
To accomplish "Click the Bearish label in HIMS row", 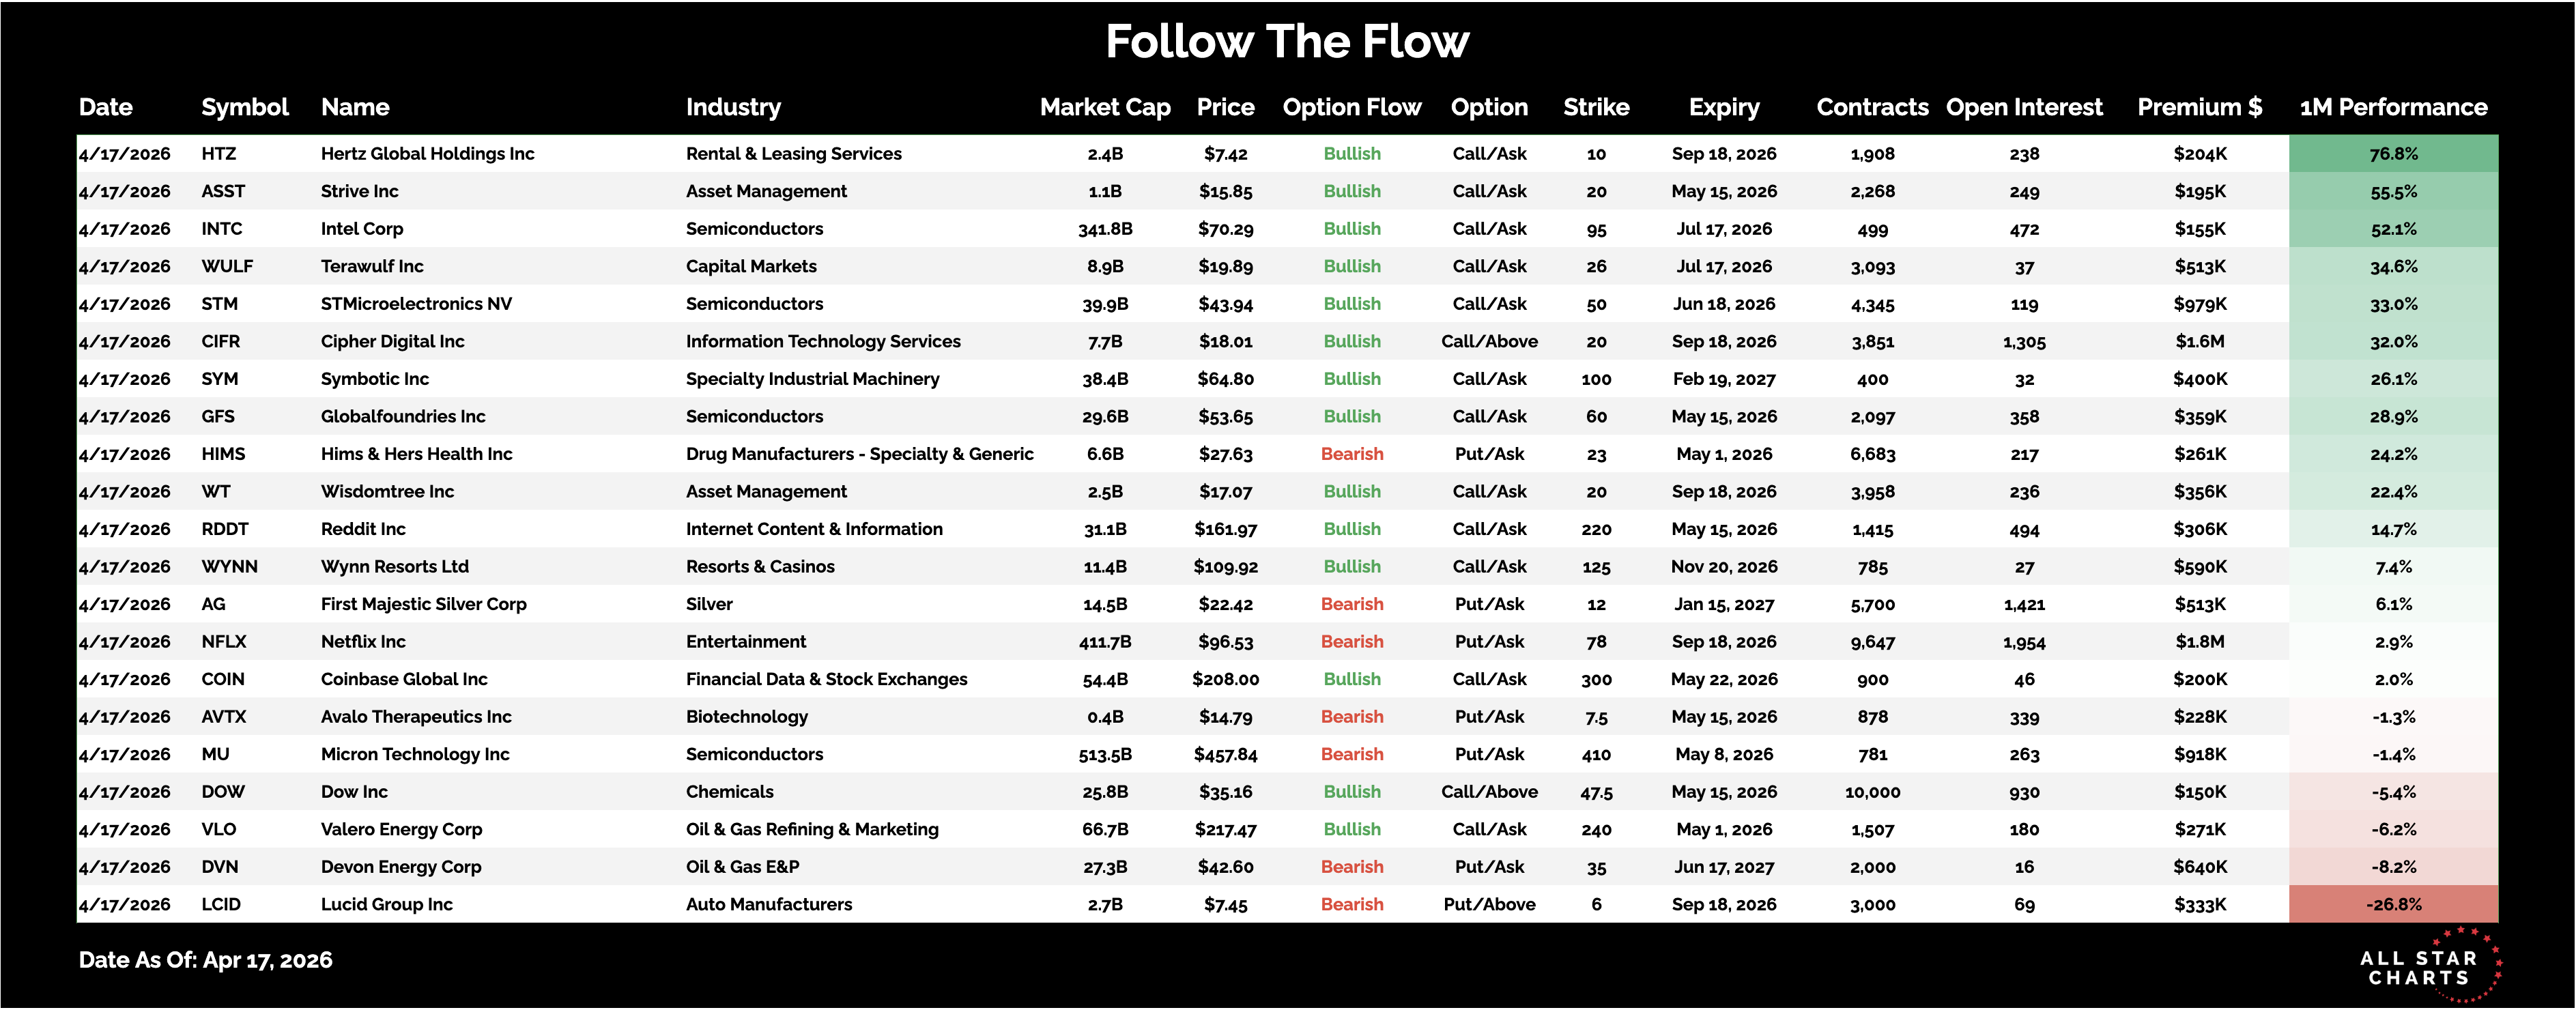I will (1351, 454).
